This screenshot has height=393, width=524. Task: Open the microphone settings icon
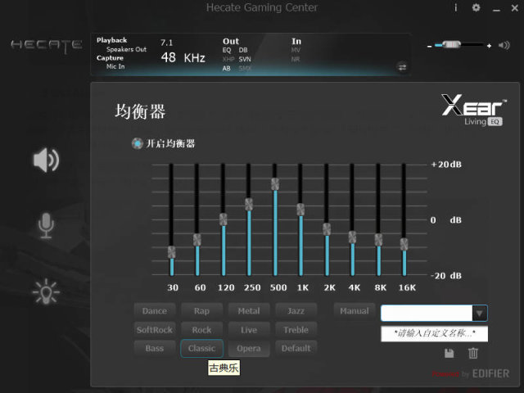point(46,226)
